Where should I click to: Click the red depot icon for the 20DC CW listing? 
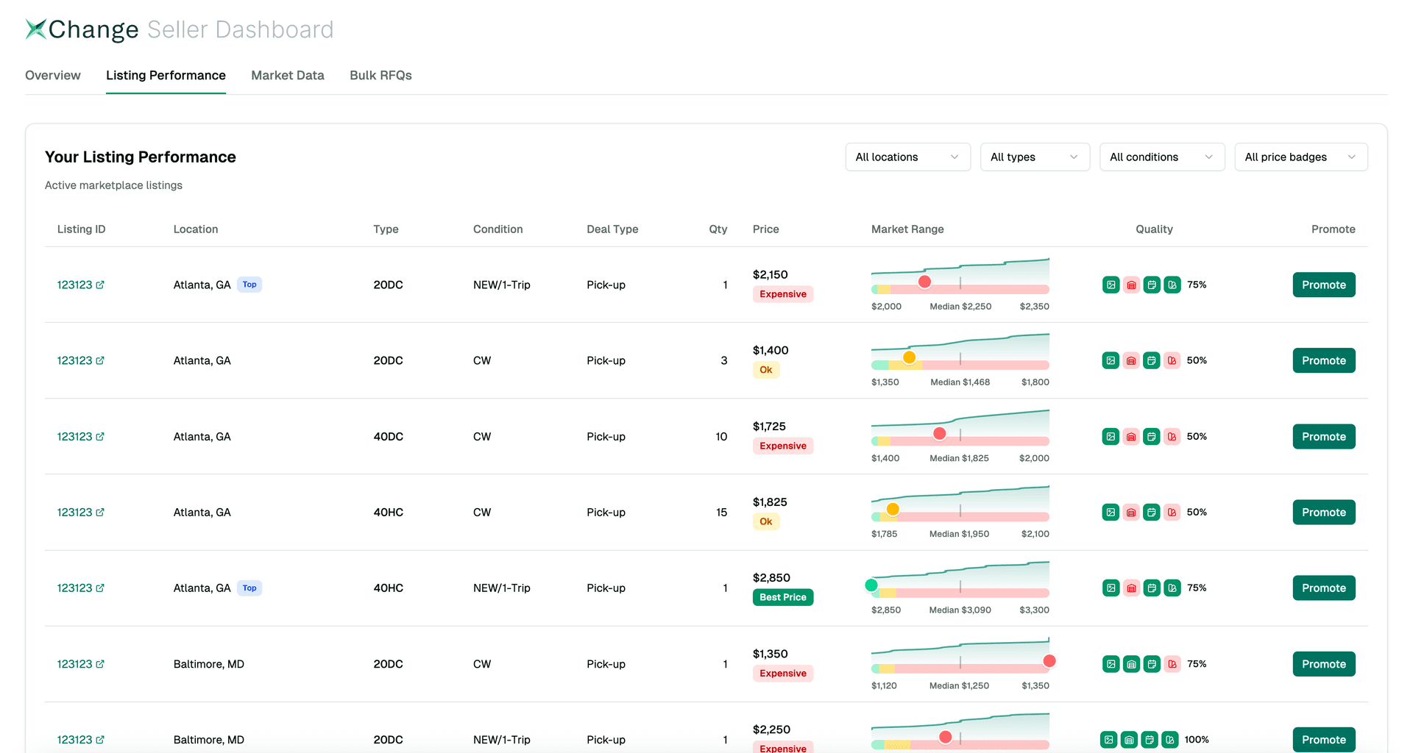point(1131,360)
